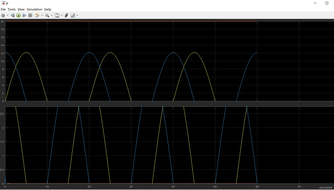The height and width of the screenshot is (190, 334).
Task: Open the Help menu
Action: pos(48,9)
